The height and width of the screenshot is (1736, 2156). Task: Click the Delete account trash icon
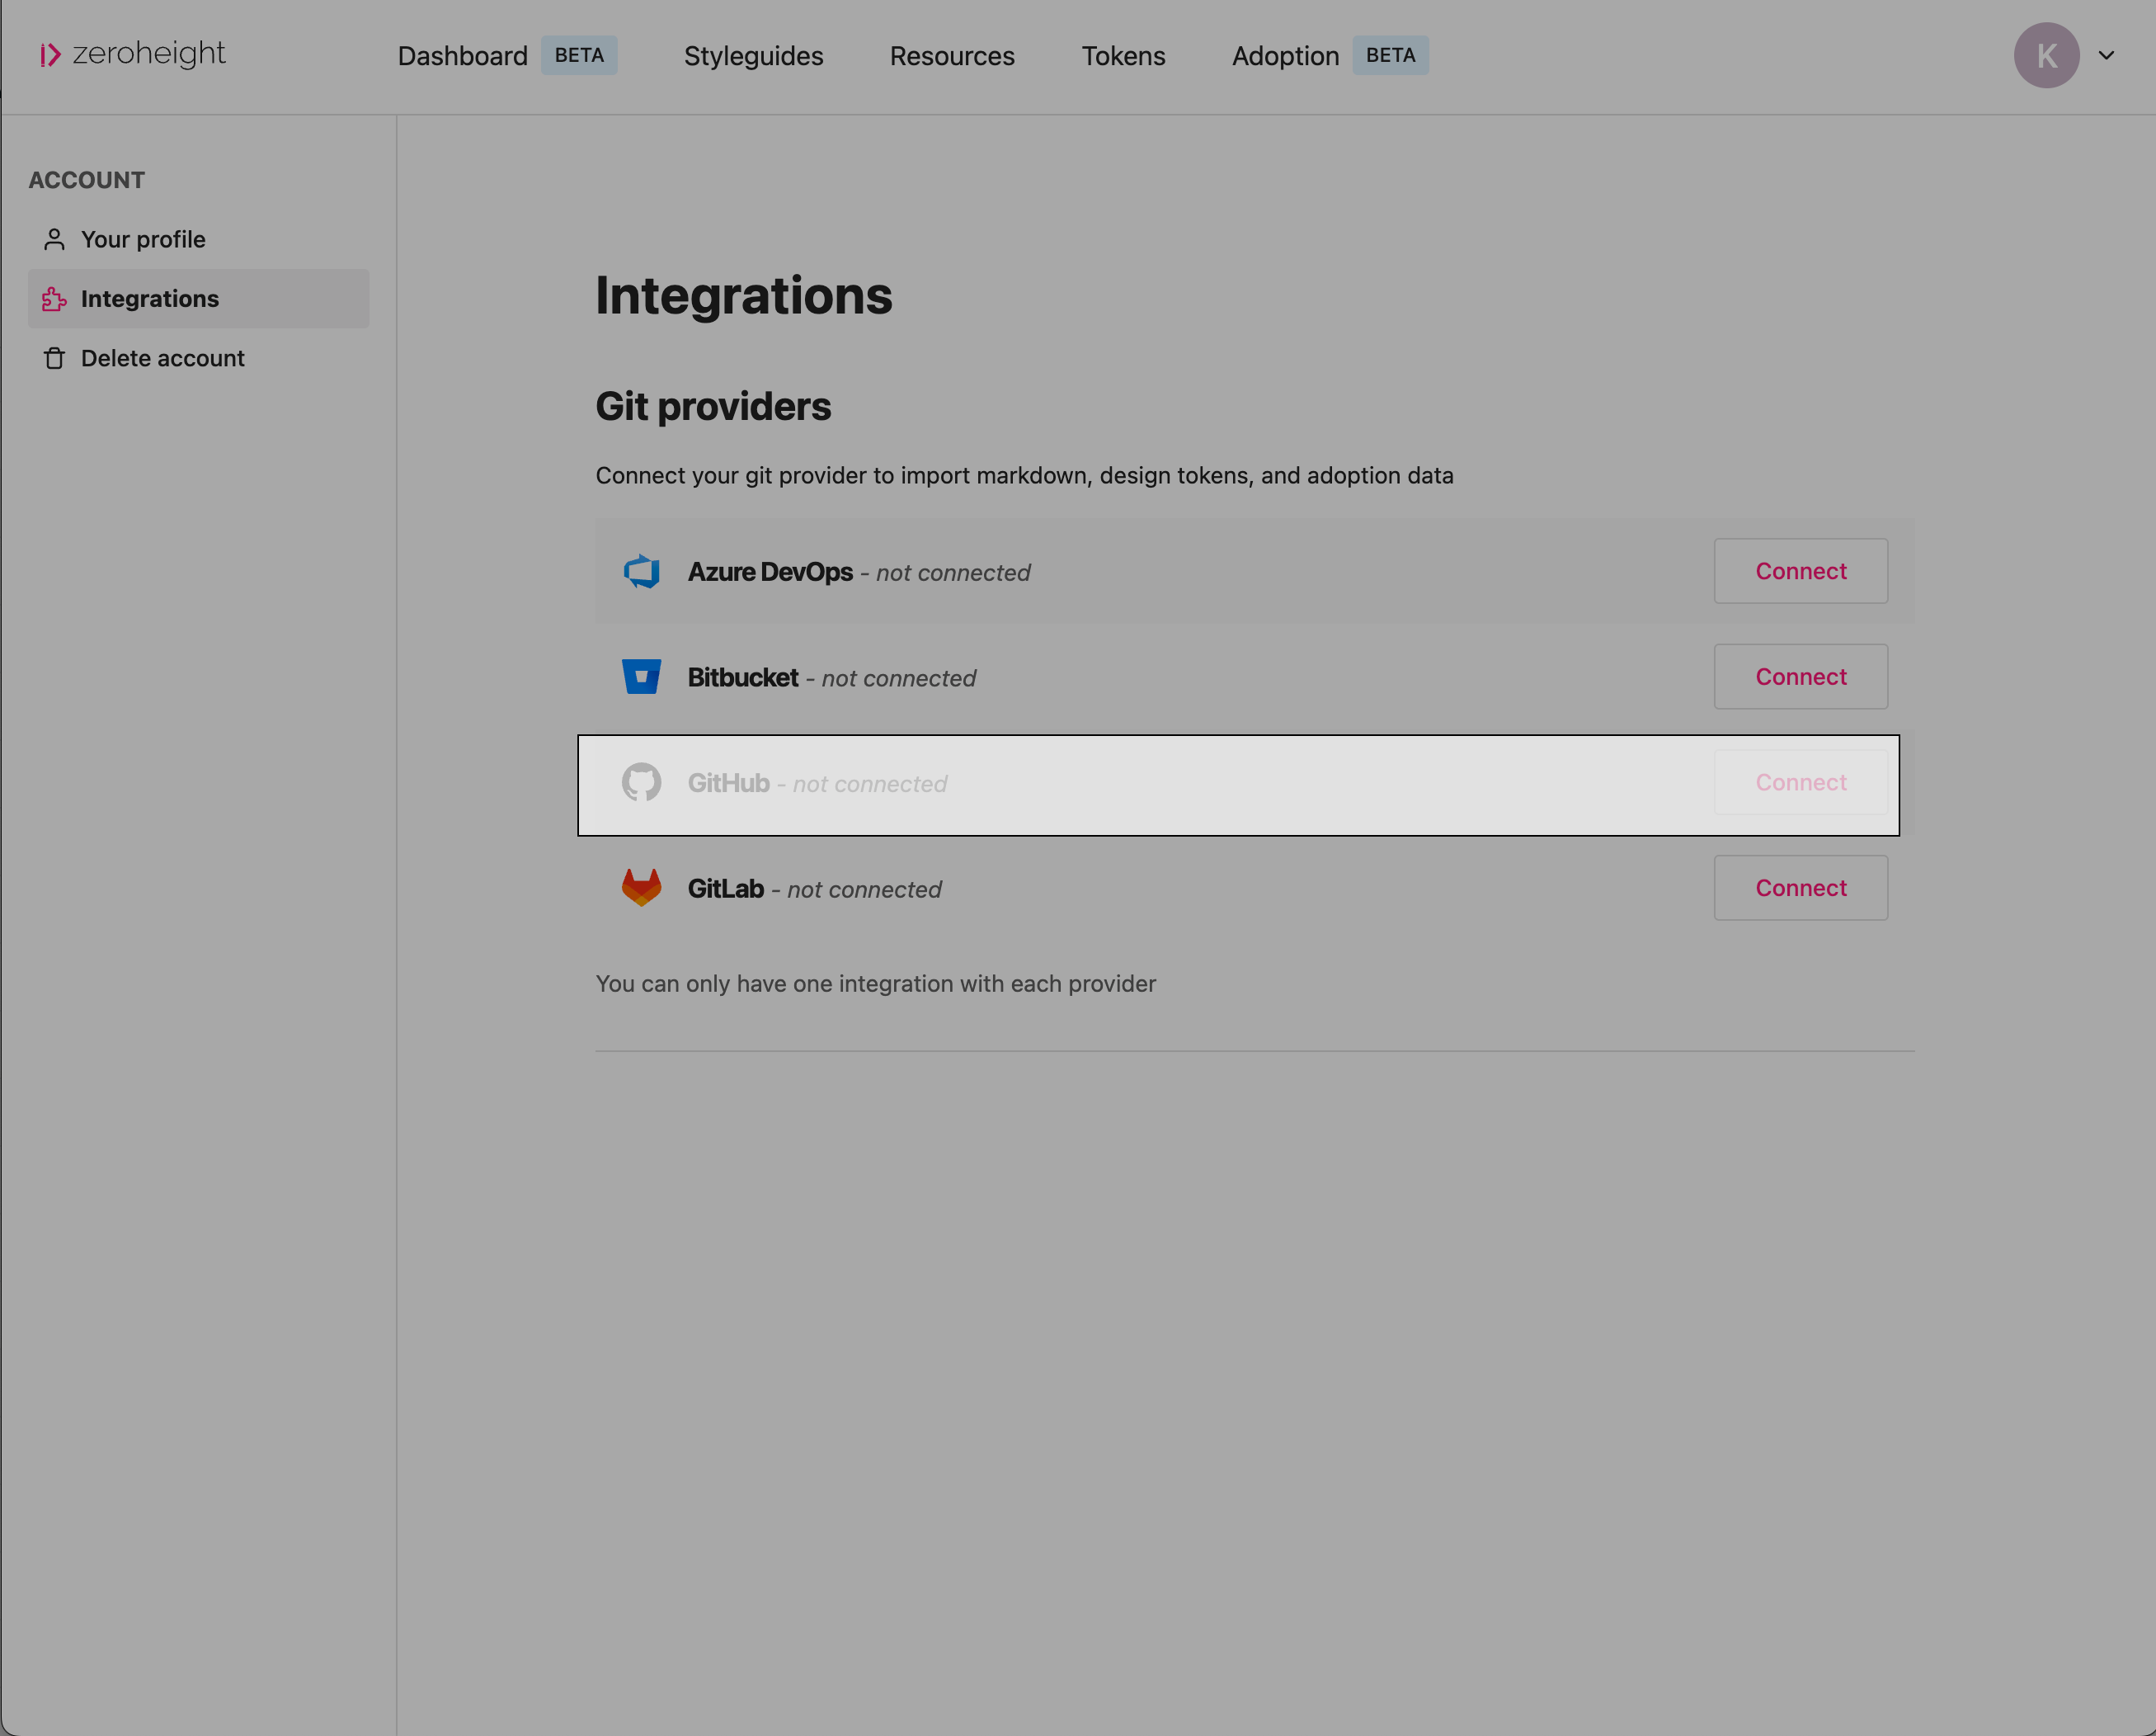(x=54, y=358)
